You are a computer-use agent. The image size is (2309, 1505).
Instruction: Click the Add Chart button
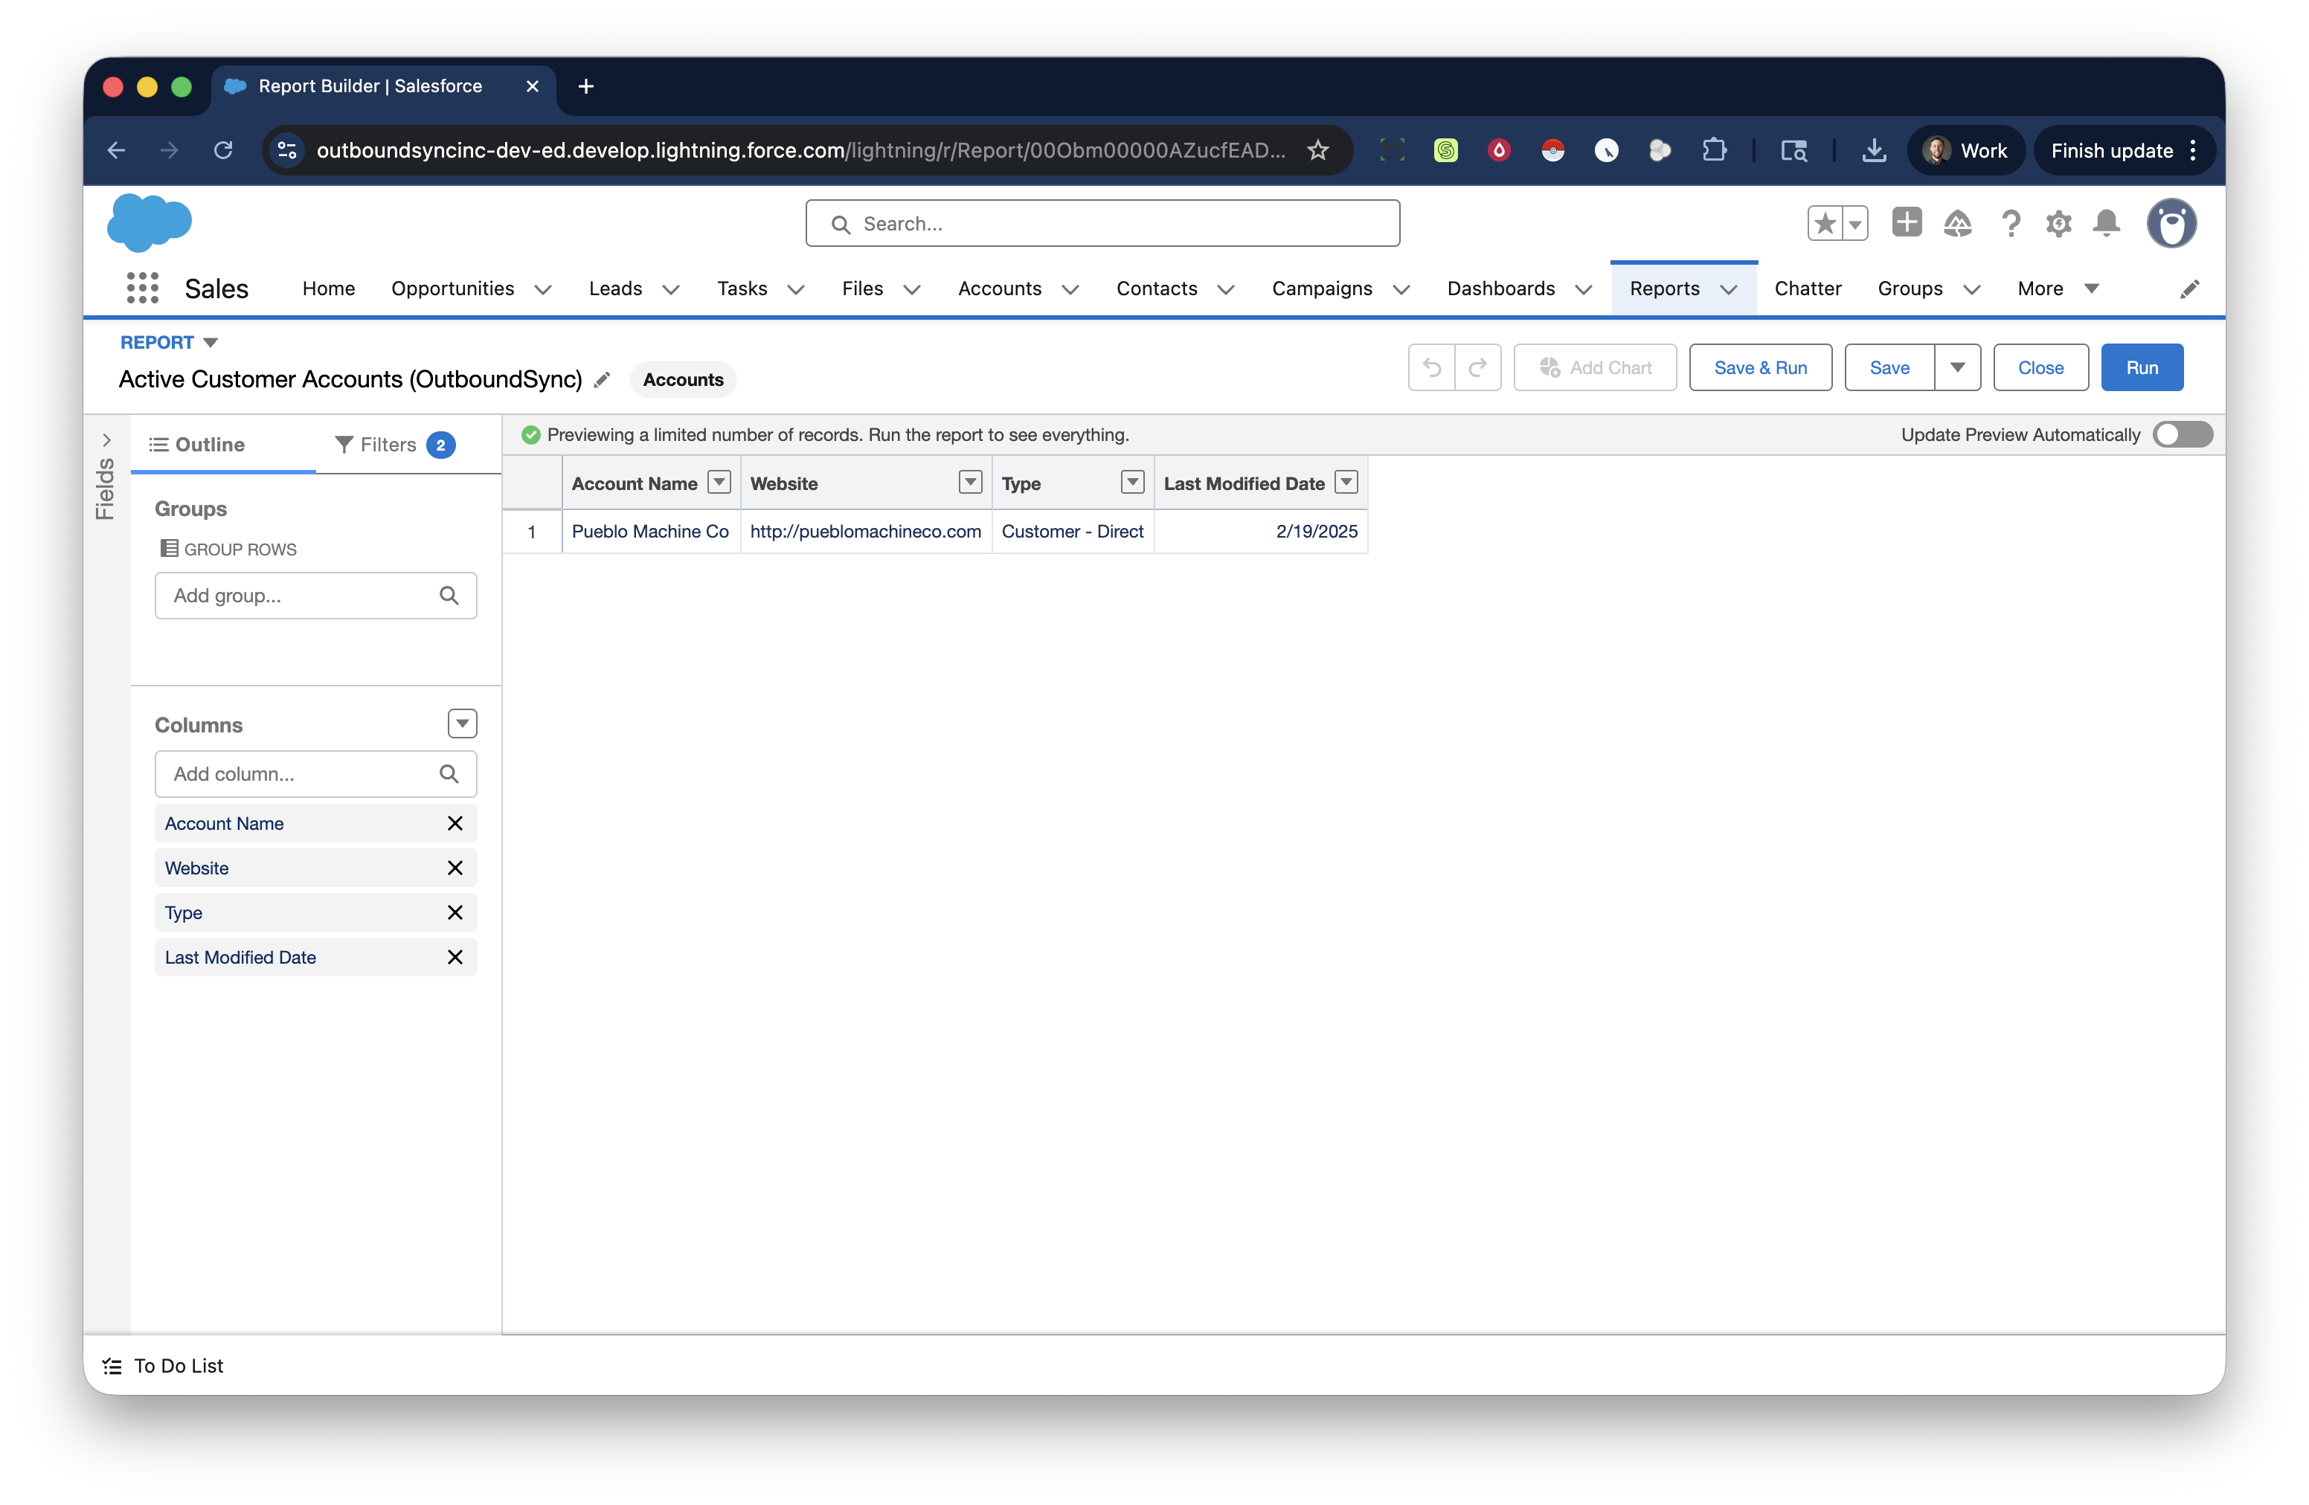coord(1595,367)
